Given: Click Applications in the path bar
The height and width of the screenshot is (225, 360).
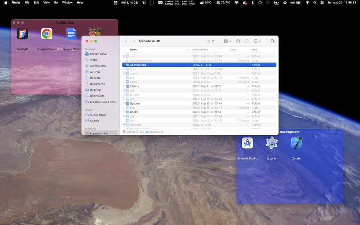Looking at the screenshot, I should 155,132.
